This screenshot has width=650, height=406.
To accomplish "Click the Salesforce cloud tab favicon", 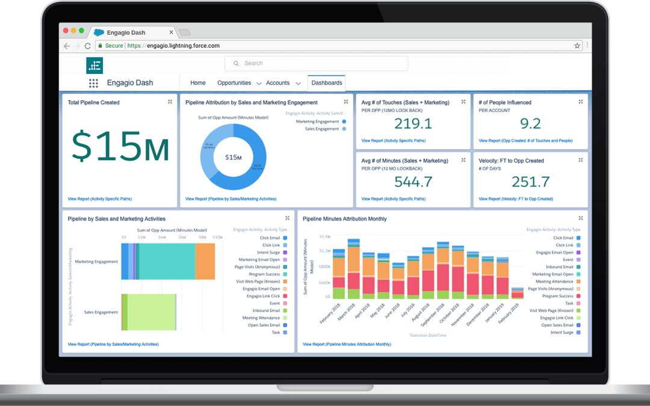I will (99, 32).
